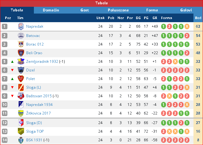Click the Napredak club crest icon
Image resolution: width=203 pixels, height=145 pixels.
pos(21,26)
